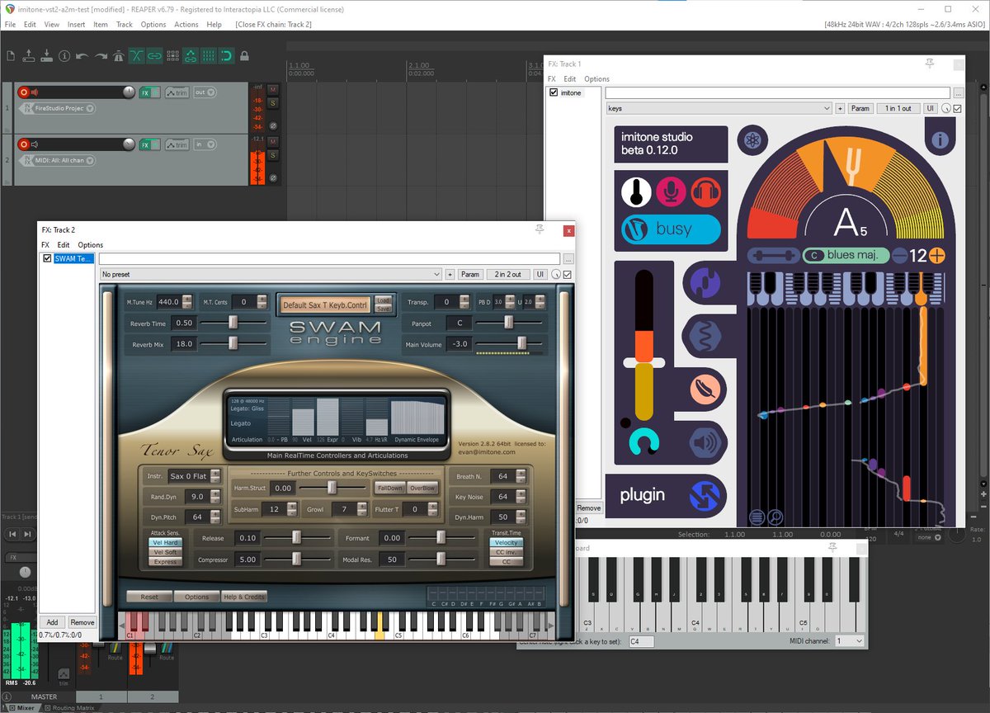The height and width of the screenshot is (713, 990).
Task: Toggle the snap magnet toolbar icon
Action: (227, 56)
